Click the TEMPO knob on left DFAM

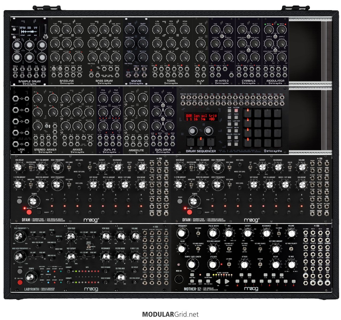[34, 202]
